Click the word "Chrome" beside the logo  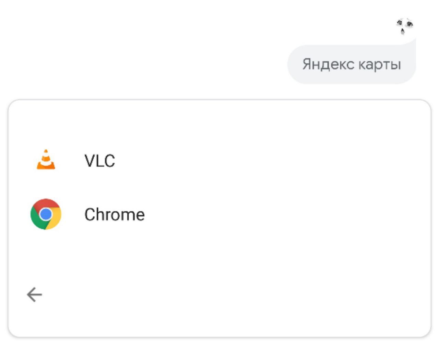coord(115,215)
